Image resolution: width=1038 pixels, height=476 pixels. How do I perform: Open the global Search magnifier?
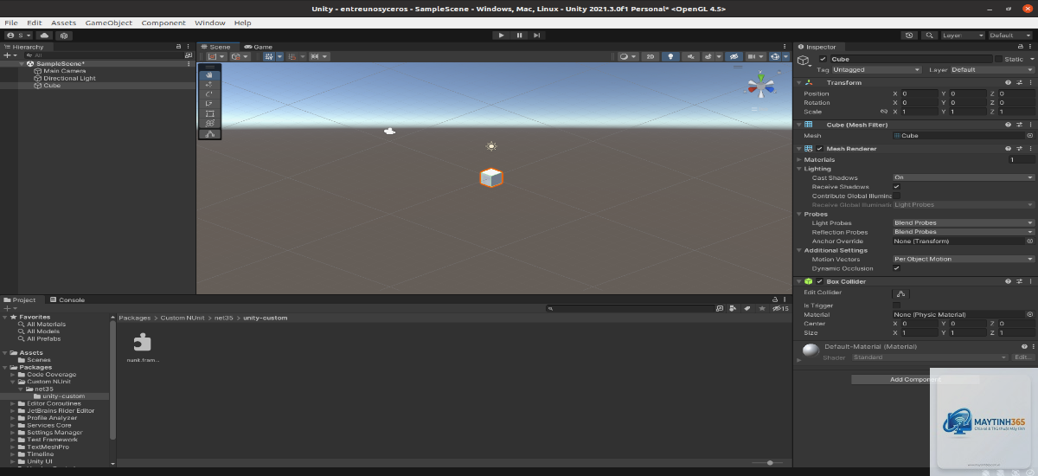929,35
